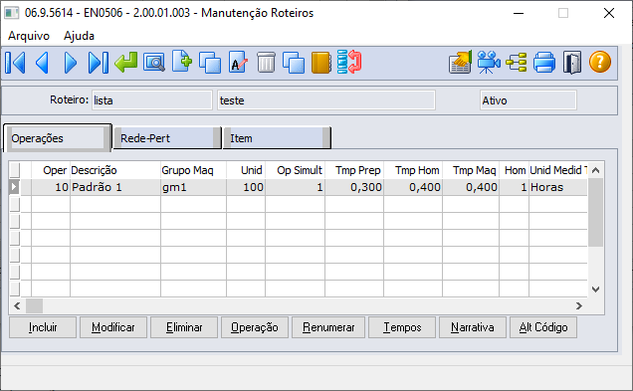Viewport: 633px width, 391px height.
Task: Click the green return arrow icon
Action: tap(126, 63)
